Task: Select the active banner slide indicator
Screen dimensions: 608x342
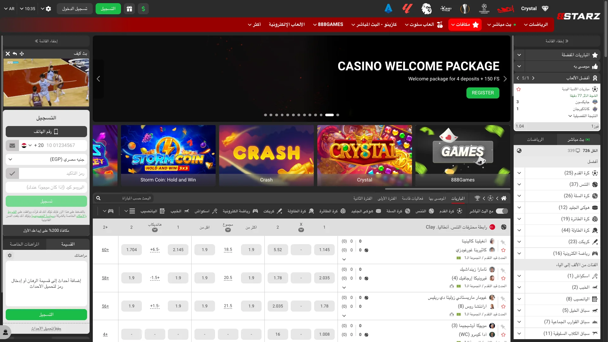Action: (x=329, y=115)
